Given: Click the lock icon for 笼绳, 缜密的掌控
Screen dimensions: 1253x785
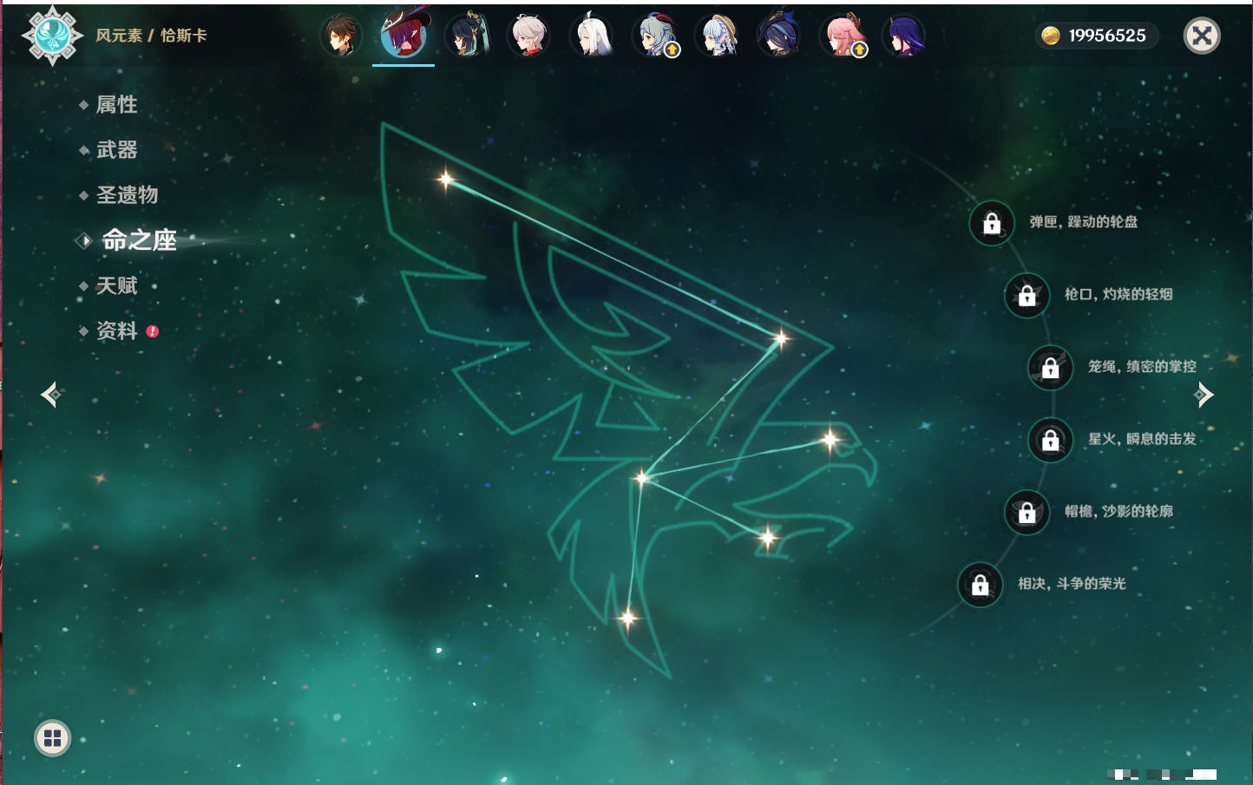Looking at the screenshot, I should [x=1051, y=368].
